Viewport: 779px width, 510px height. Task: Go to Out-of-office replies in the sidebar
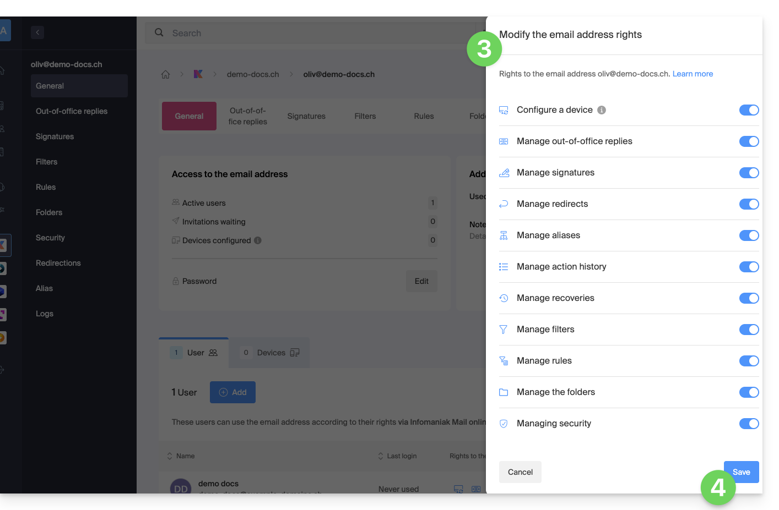tap(72, 111)
